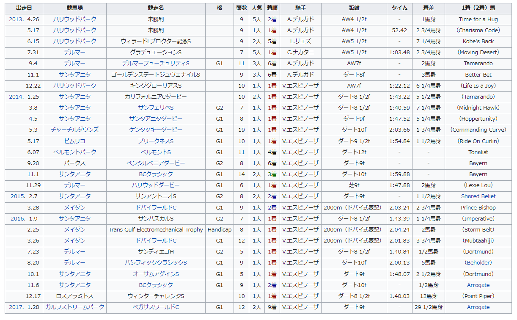Open the Shared Belief horse link
Image resolution: width=517 pixels, height=320 pixels.
pos(478,196)
